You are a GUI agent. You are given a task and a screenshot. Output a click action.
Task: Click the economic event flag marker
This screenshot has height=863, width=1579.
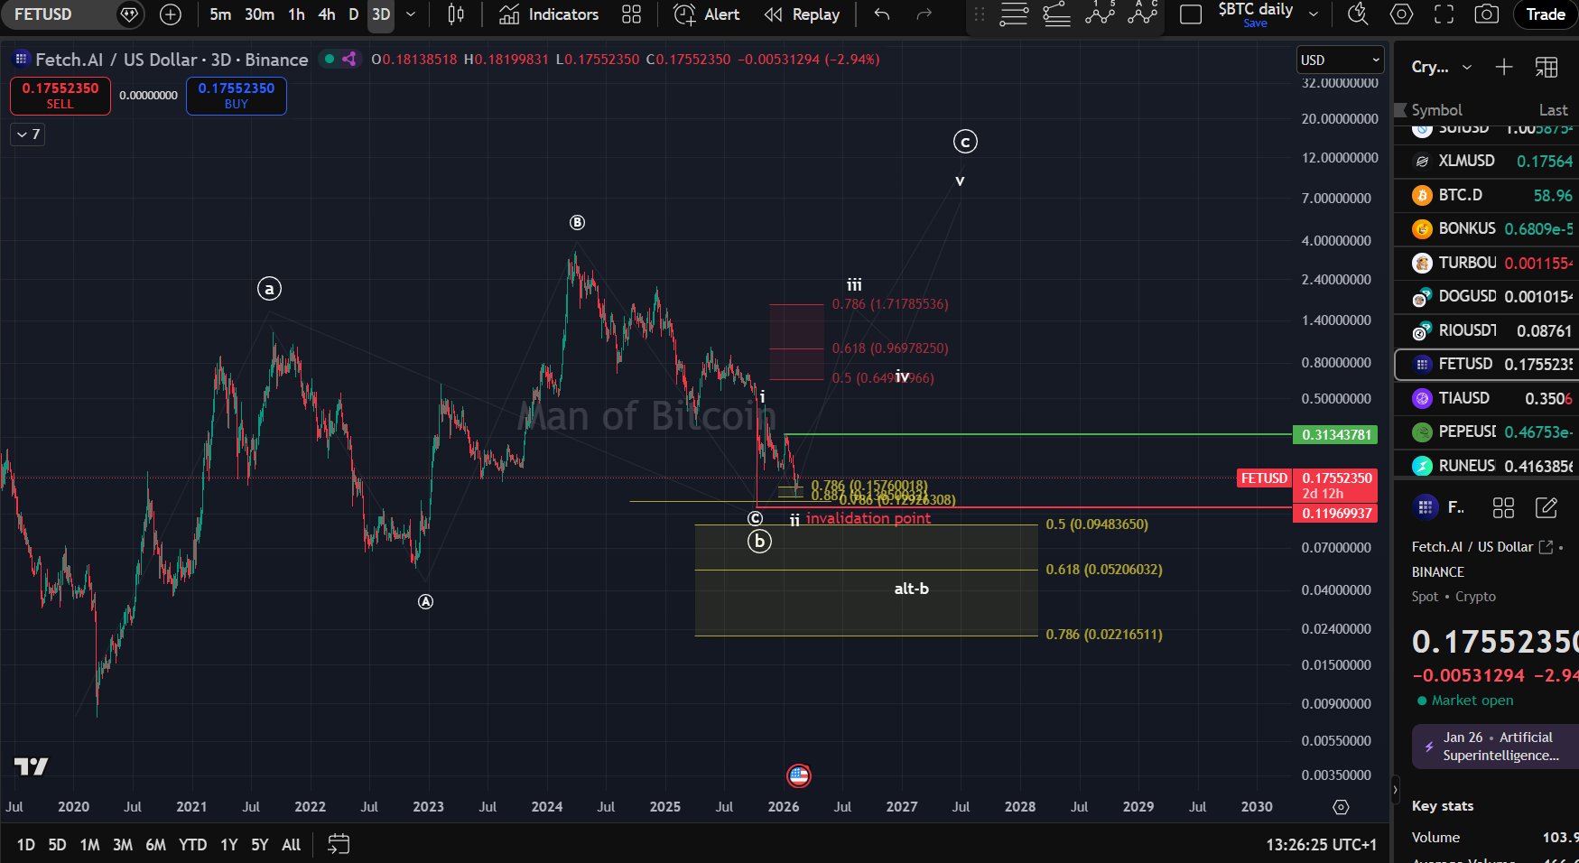799,775
